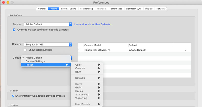Expand the Sharpening preset submenu

click(87, 95)
